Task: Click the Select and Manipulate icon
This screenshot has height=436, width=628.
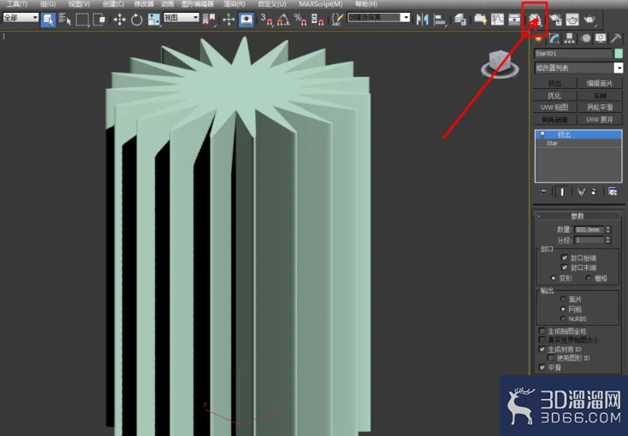Action: click(x=228, y=19)
